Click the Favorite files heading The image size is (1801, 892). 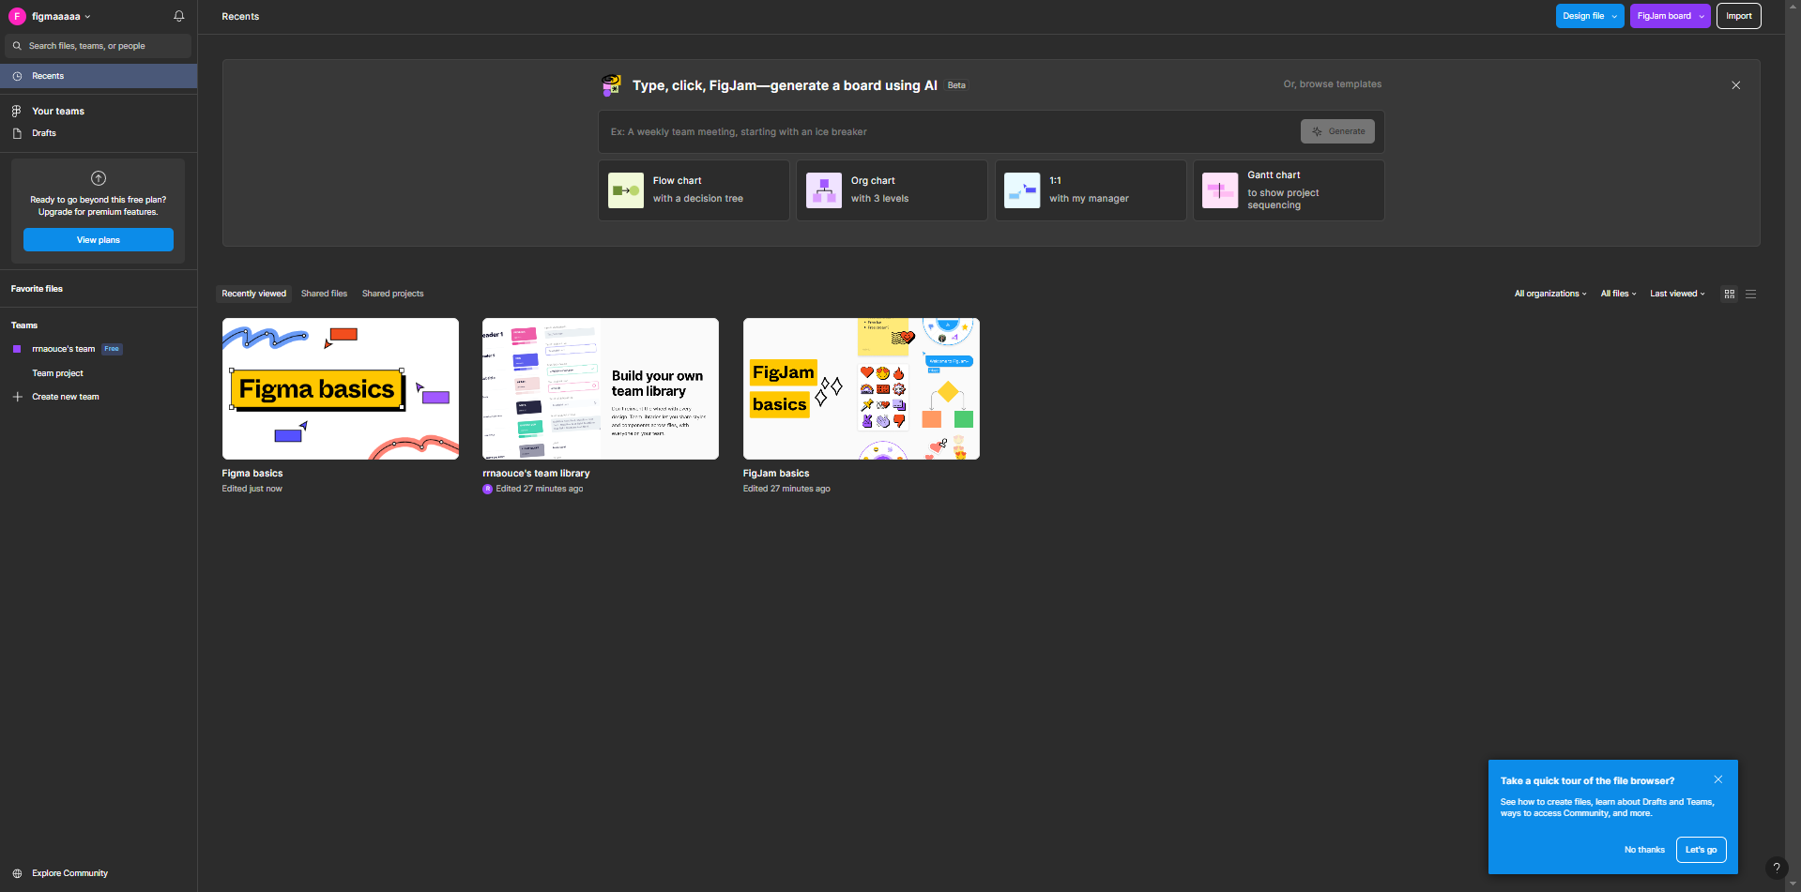click(x=37, y=289)
